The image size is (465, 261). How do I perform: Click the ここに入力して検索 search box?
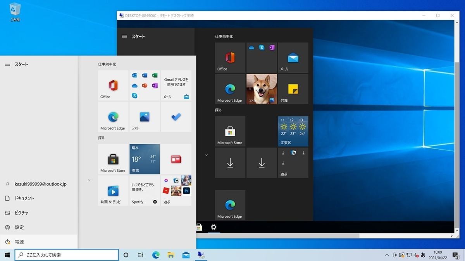tap(67, 255)
